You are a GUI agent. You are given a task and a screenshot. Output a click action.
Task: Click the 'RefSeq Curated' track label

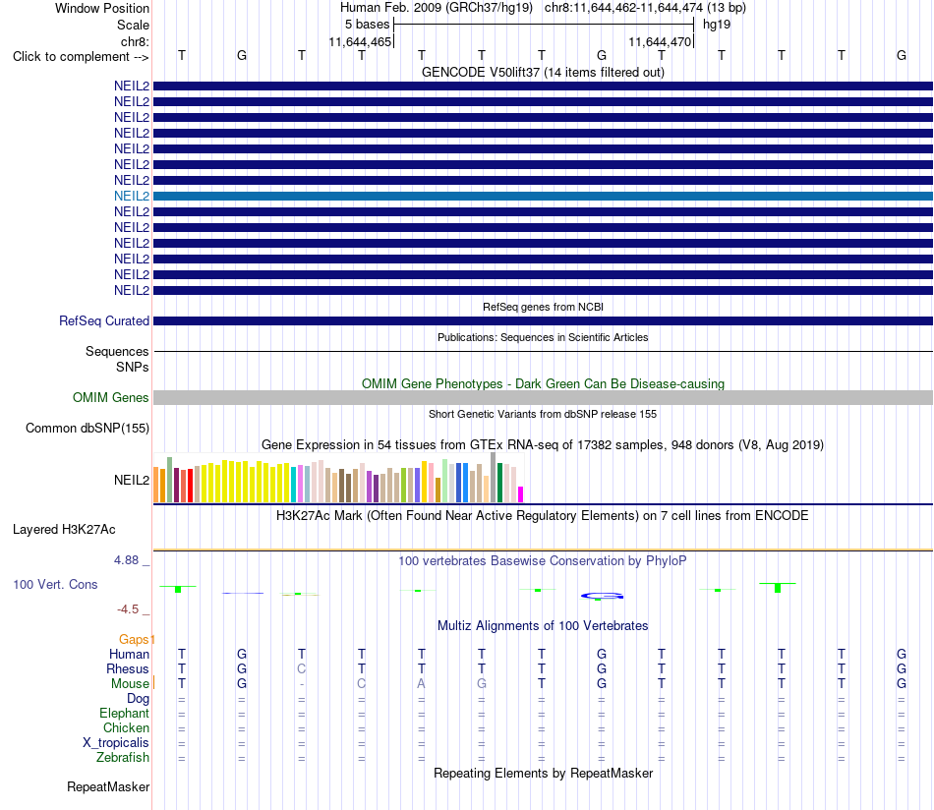coord(104,320)
